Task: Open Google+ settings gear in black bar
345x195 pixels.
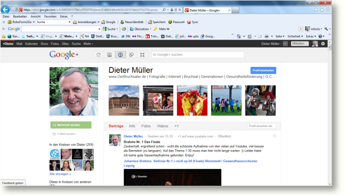Action: (323, 43)
